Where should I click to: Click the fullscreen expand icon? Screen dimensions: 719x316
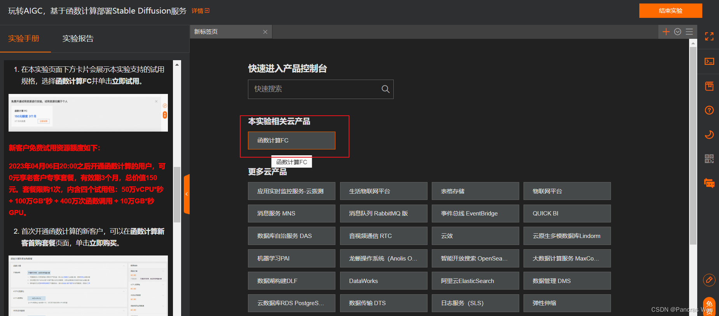coord(709,36)
